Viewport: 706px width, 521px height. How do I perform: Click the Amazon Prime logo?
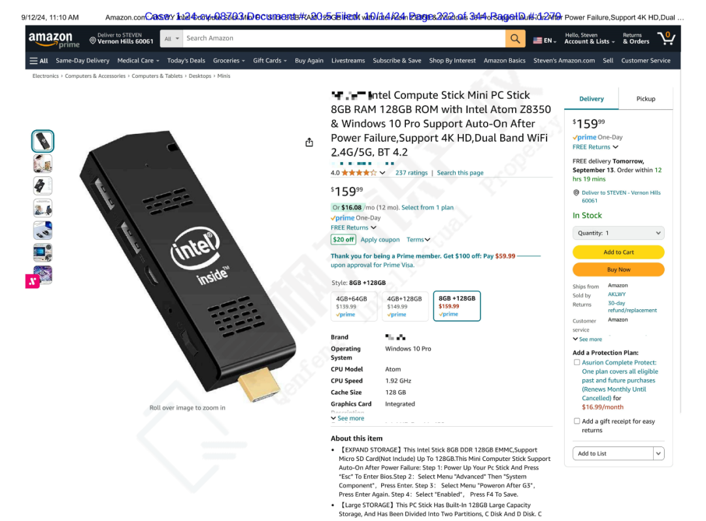click(x=54, y=39)
